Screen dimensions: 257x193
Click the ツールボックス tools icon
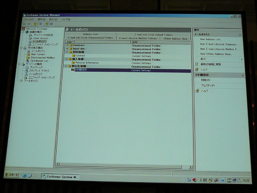pos(21,81)
